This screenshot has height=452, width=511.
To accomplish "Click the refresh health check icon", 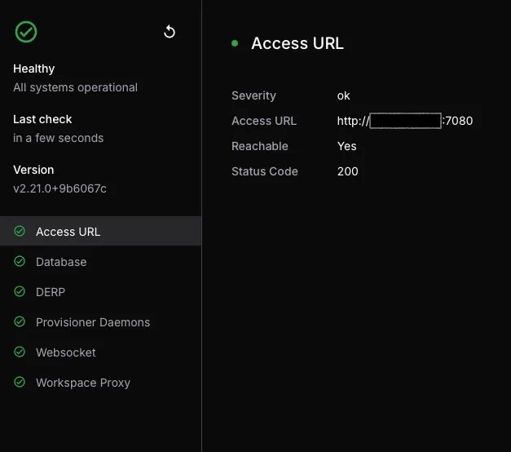I will pos(170,32).
